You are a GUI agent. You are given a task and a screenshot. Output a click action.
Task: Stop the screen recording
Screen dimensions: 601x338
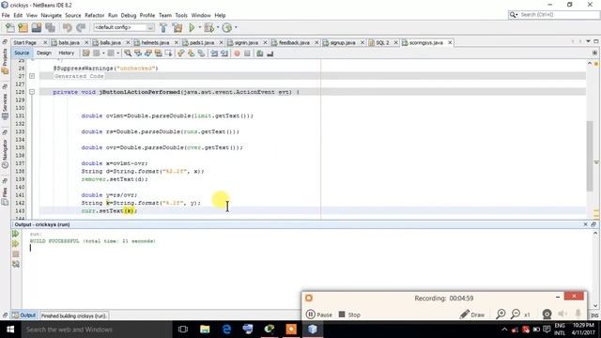pyautogui.click(x=349, y=315)
